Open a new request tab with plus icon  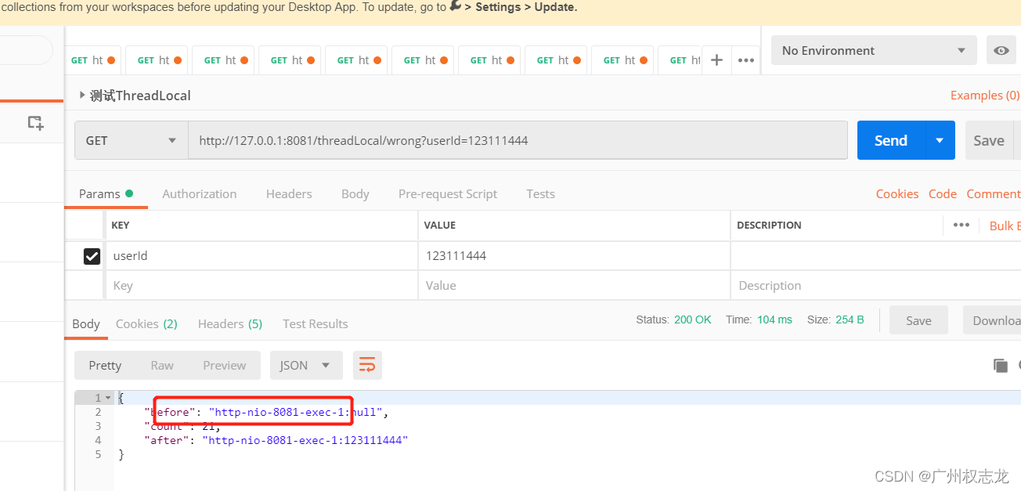[x=716, y=60]
